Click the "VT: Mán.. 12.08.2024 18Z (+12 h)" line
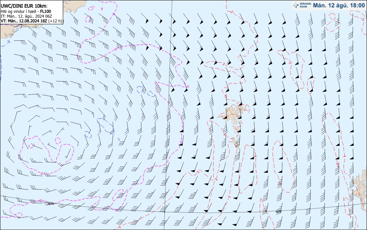Screen dimensions: 367x230 (31, 21)
